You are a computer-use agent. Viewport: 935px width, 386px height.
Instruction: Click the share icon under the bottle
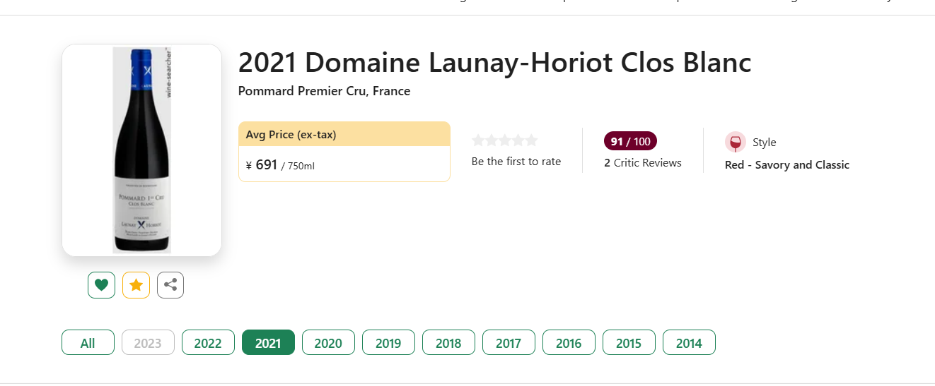[x=170, y=285]
